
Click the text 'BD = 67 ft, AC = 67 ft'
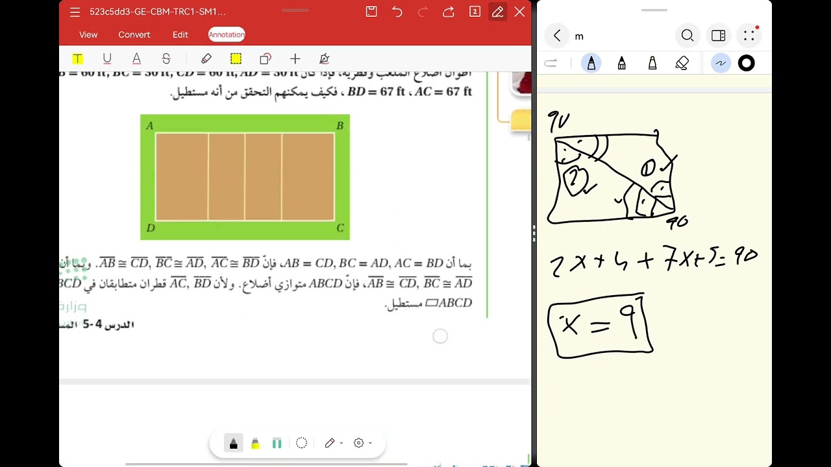(x=410, y=92)
